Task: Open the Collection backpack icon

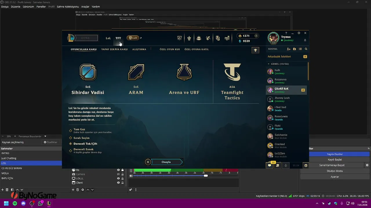Action: 199,38
